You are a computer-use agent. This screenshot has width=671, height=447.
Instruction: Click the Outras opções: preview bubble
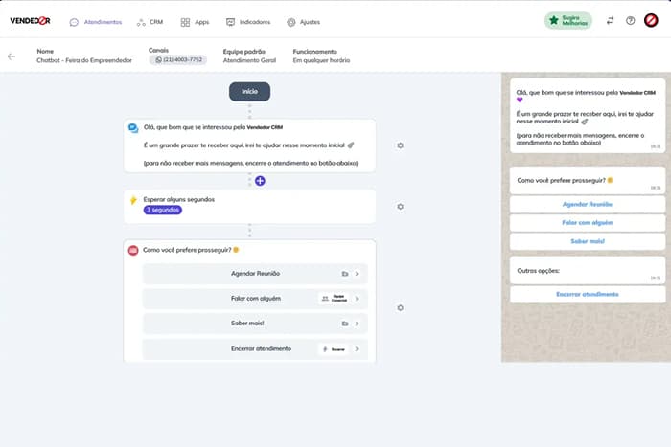tap(588, 271)
